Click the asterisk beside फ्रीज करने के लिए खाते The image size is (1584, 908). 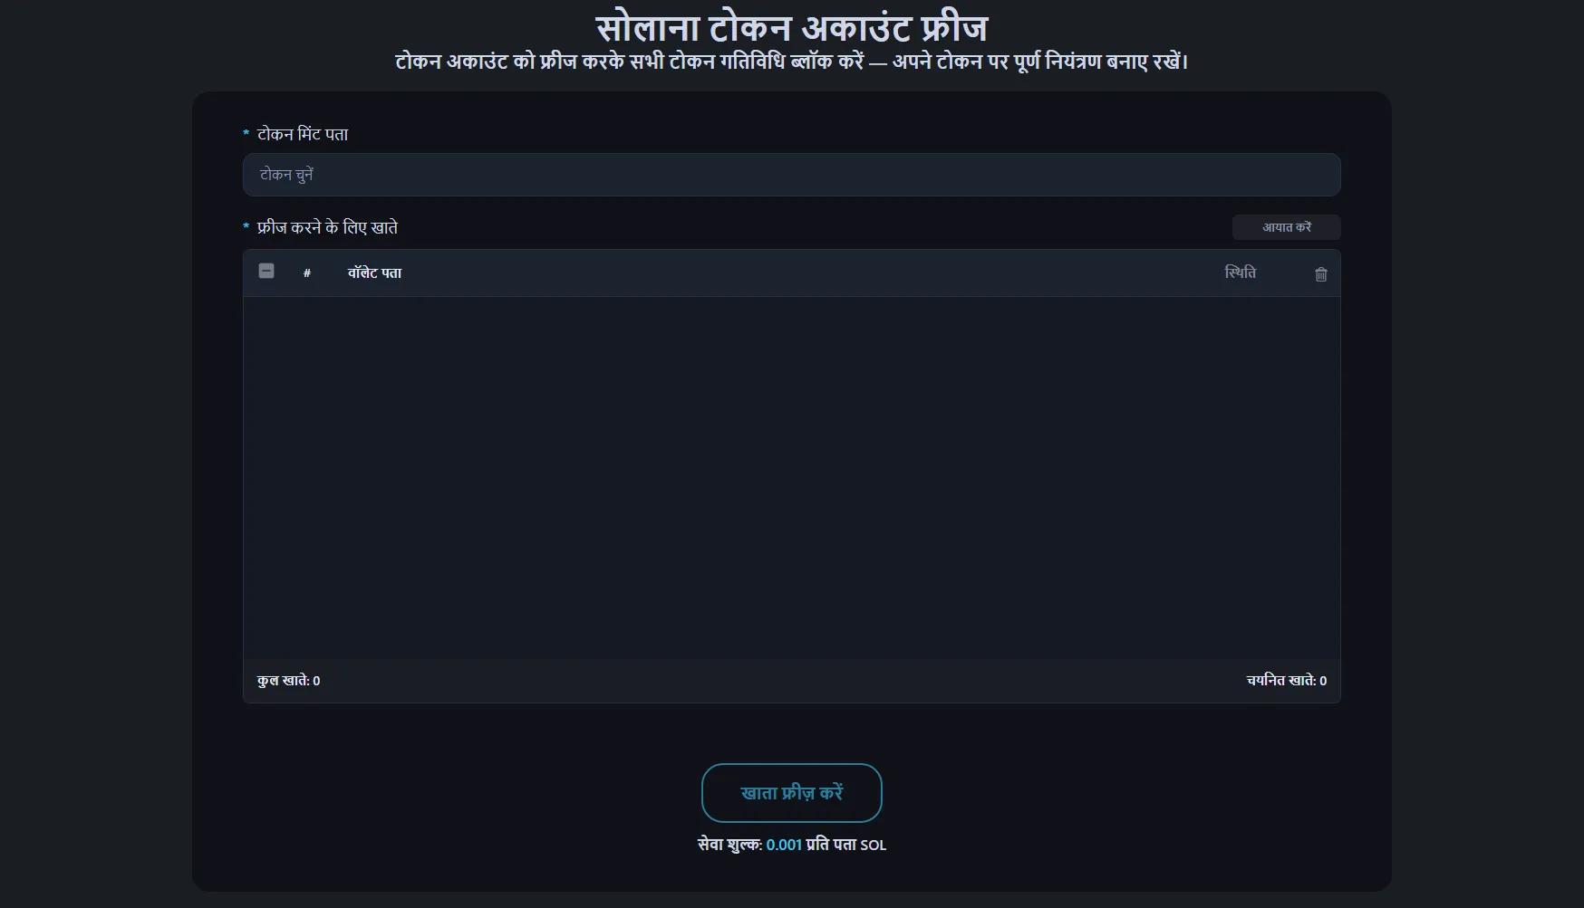(x=246, y=228)
